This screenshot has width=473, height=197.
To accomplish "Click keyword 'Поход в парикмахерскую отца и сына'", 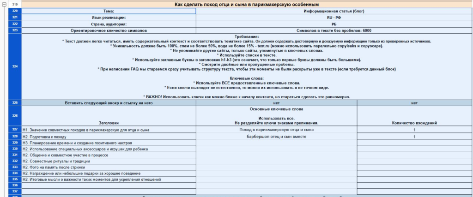I will tap(276, 130).
